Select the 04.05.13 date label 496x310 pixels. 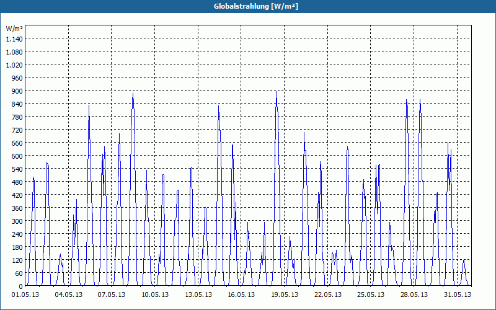tap(68, 295)
